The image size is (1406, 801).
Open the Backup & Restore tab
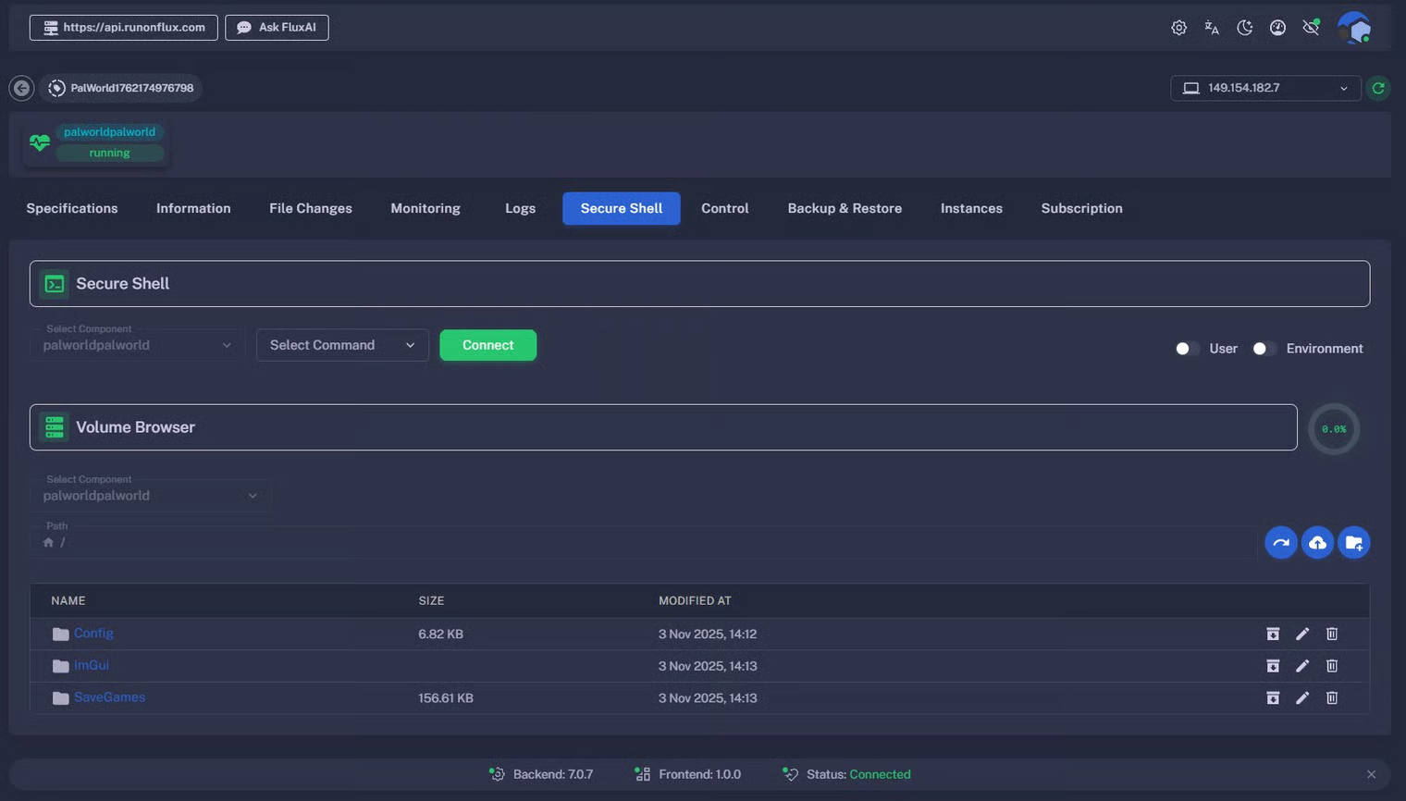click(x=844, y=209)
